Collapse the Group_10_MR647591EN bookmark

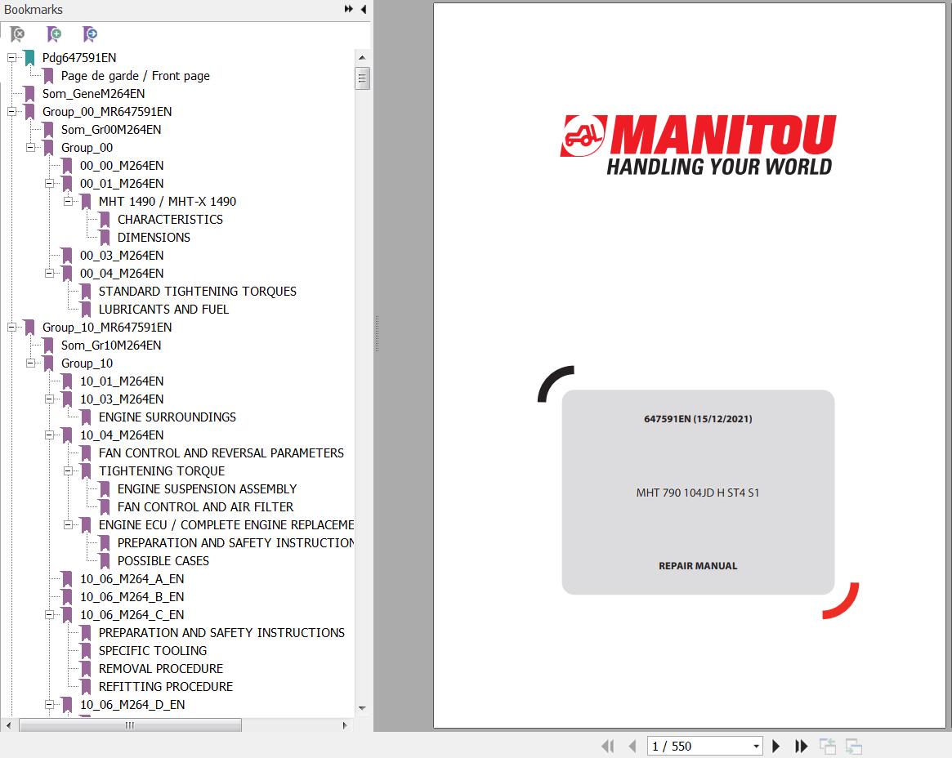pyautogui.click(x=11, y=327)
